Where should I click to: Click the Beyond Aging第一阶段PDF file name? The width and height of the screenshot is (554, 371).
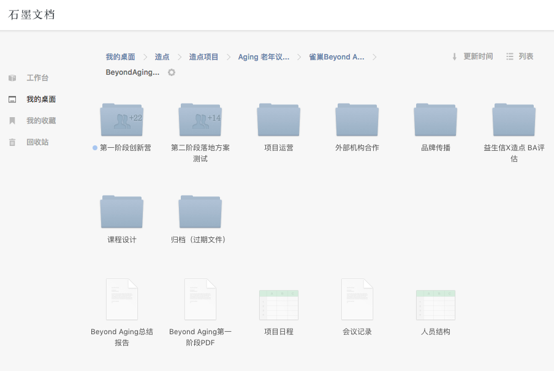coord(200,337)
